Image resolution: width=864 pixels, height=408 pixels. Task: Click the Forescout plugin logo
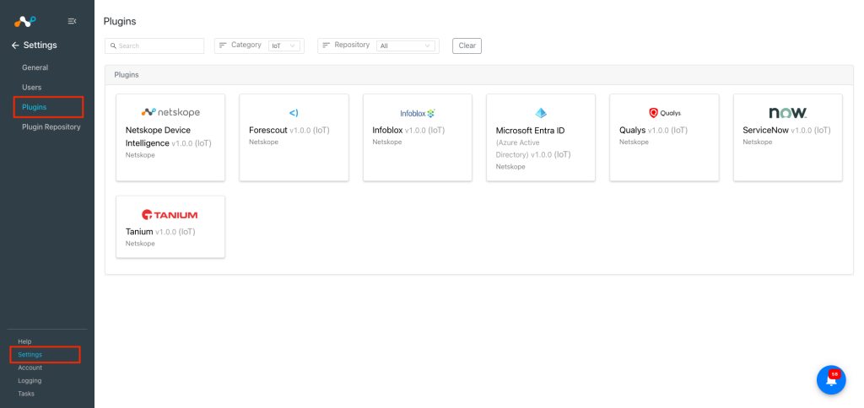point(294,113)
